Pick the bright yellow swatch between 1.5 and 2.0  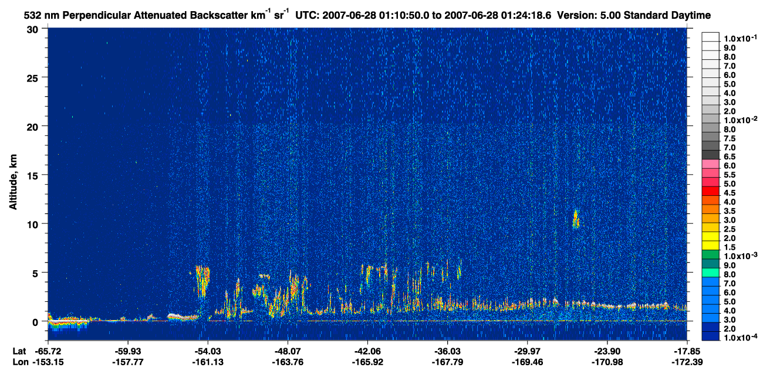710,246
